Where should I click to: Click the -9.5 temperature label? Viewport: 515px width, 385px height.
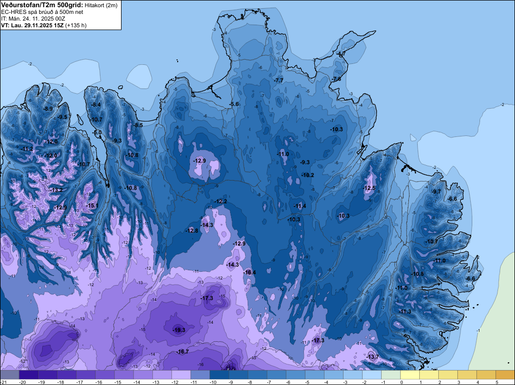click(62, 117)
